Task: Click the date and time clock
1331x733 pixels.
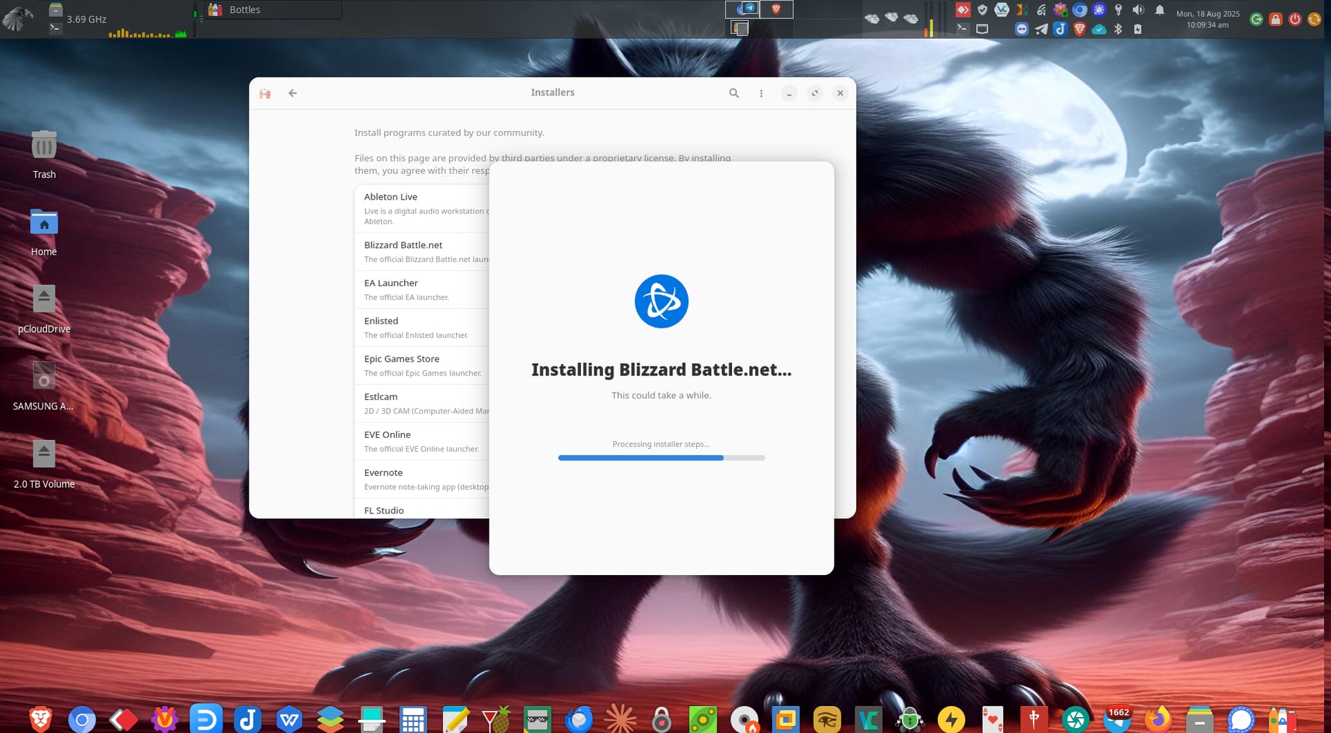Action: (1208, 19)
